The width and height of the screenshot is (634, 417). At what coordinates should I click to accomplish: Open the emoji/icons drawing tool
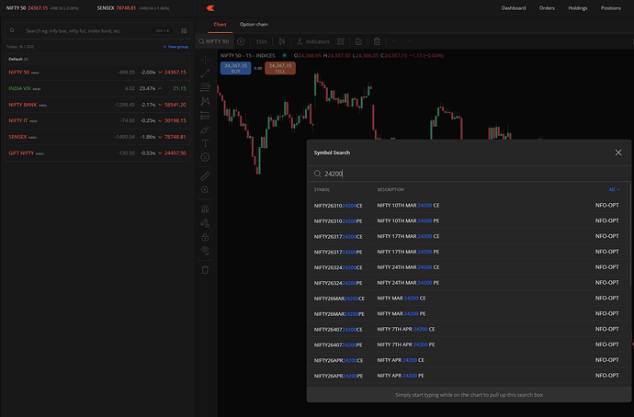click(205, 159)
